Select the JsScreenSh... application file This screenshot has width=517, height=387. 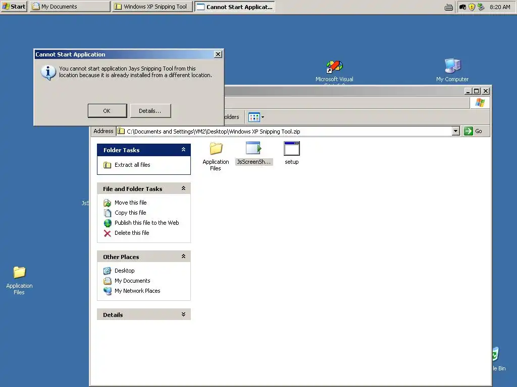(254, 153)
